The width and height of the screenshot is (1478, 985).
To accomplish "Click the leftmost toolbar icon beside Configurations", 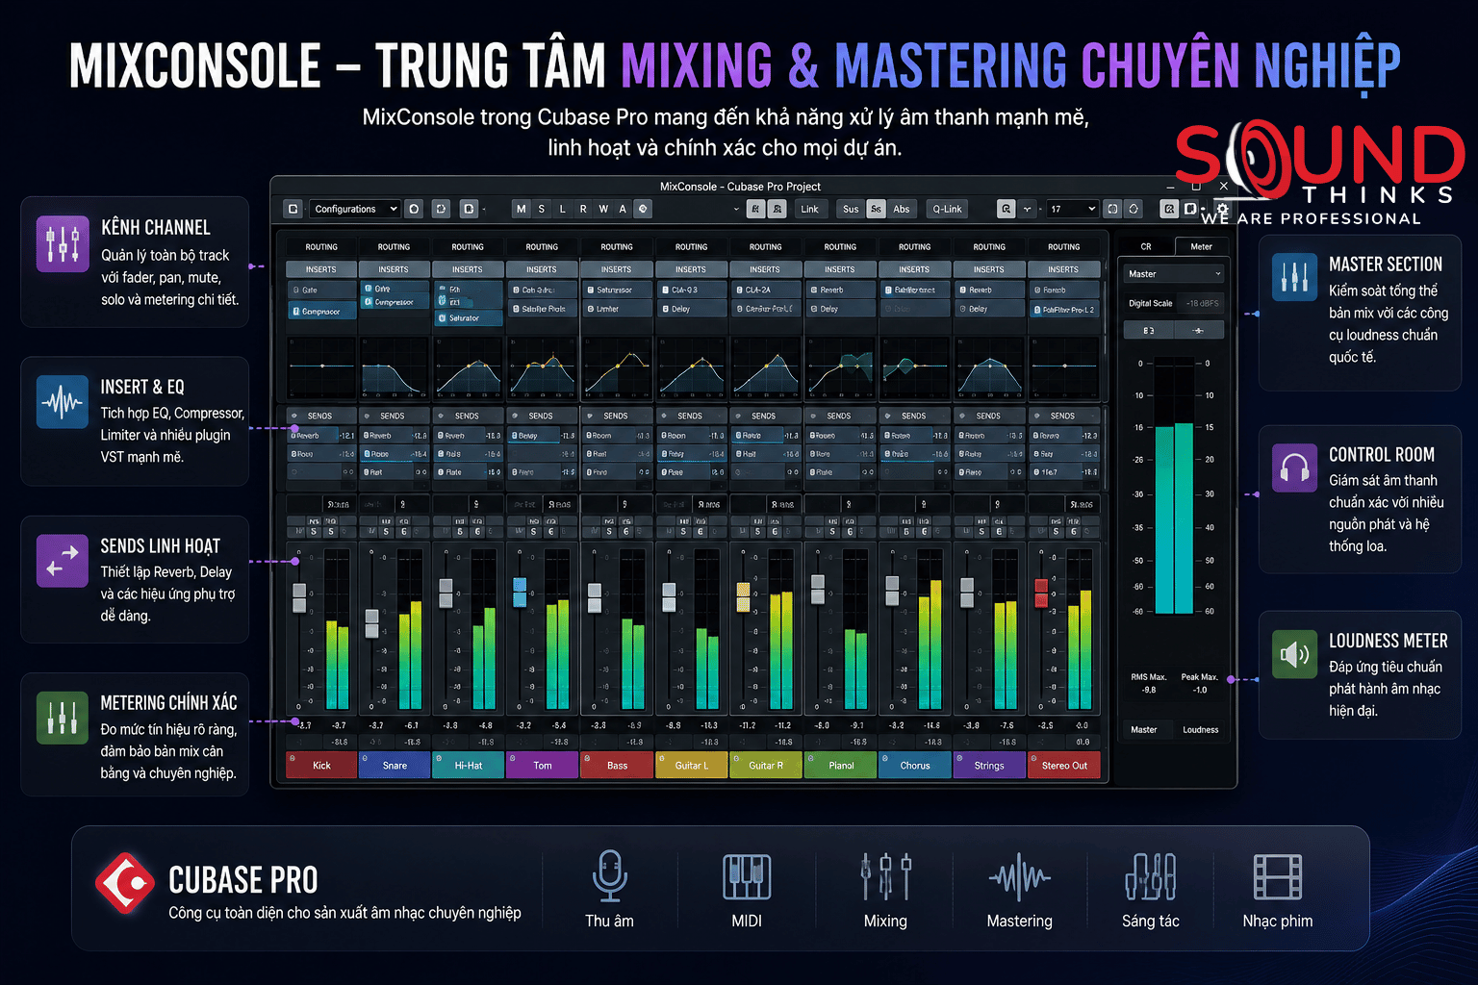I will [x=293, y=209].
